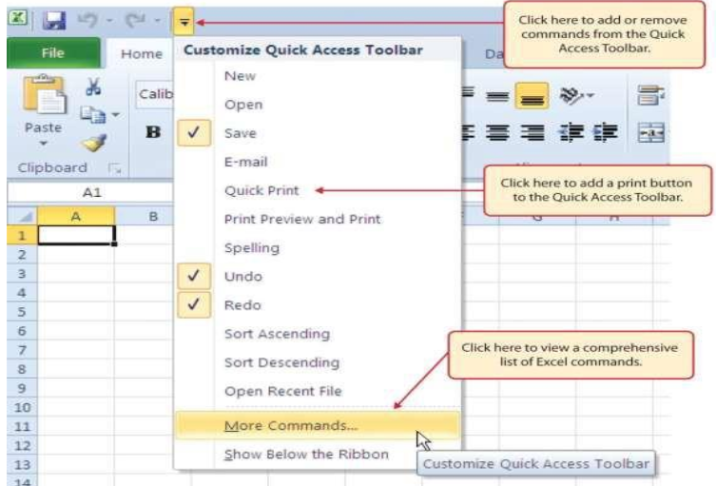This screenshot has height=486, width=716.
Task: Check Sort Ascending in the menu
Action: 318,334
